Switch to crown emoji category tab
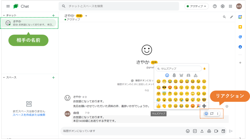 coord(181,75)
